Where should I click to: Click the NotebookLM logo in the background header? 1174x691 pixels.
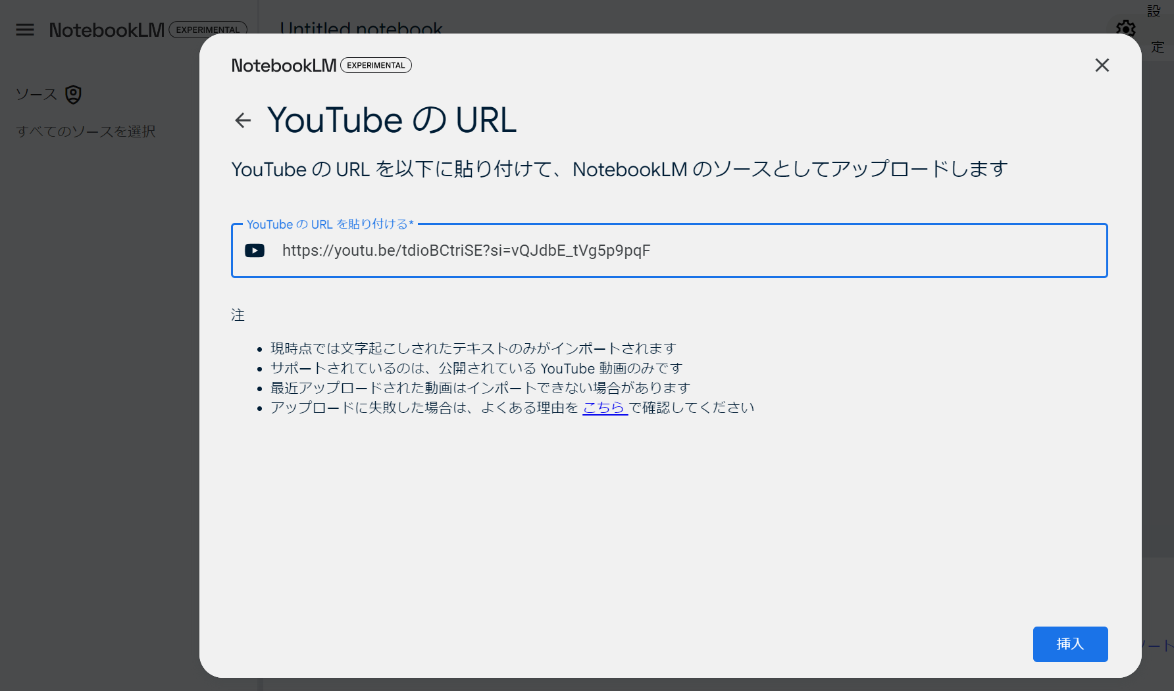coord(107,30)
